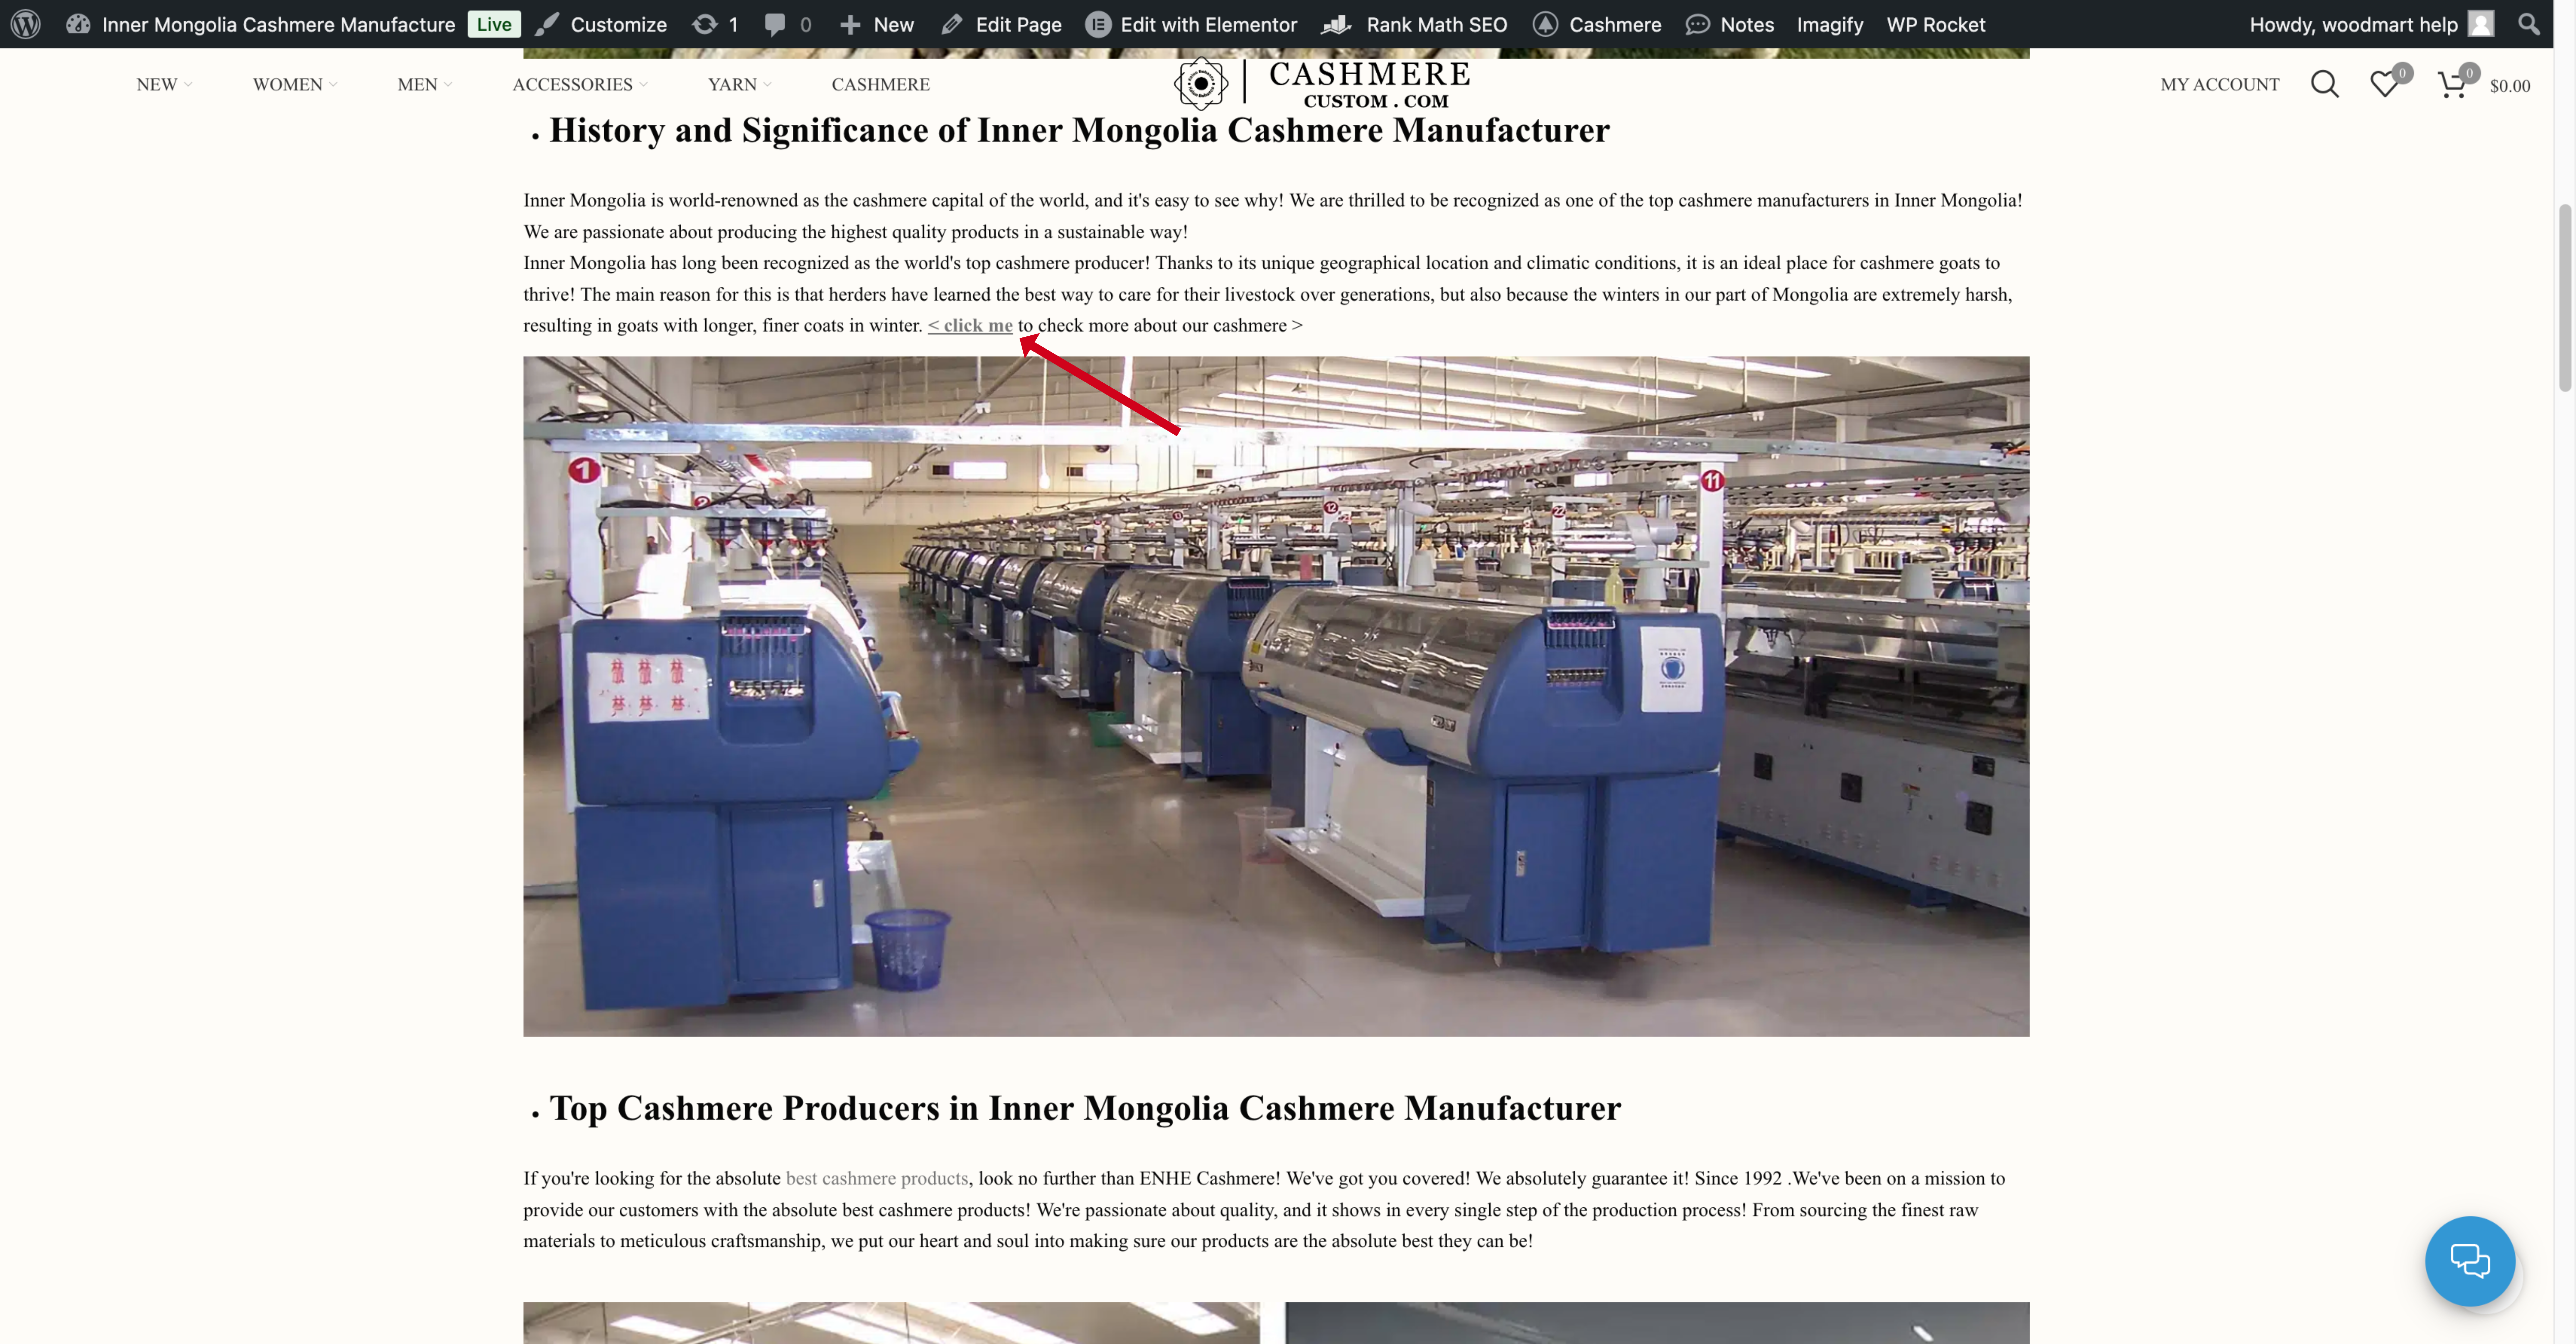Open admin bar search magnifier
The width and height of the screenshot is (2576, 1344).
pyautogui.click(x=2529, y=24)
